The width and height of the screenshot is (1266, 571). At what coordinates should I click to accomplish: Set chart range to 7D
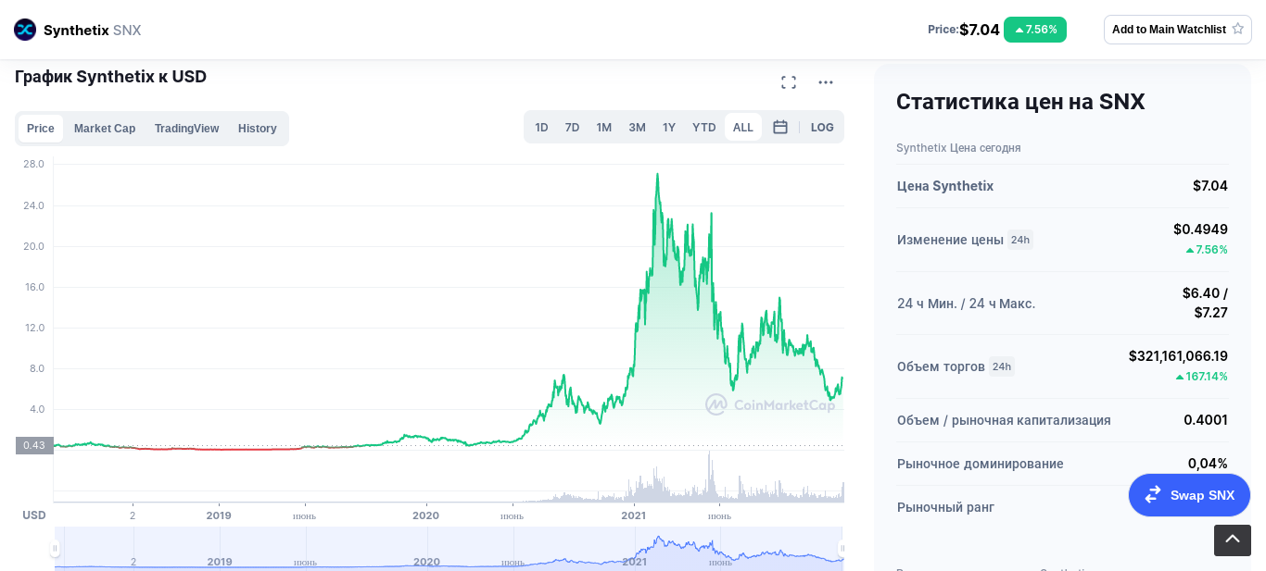[573, 128]
